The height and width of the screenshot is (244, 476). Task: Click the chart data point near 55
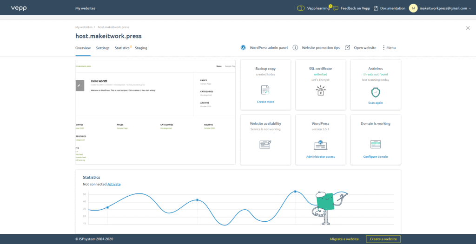click(295, 192)
